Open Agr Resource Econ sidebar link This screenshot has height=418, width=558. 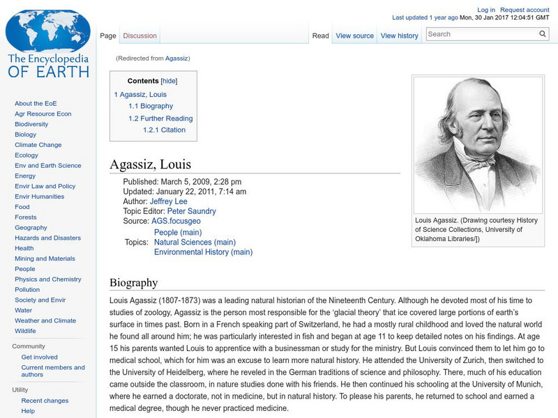[43, 114]
